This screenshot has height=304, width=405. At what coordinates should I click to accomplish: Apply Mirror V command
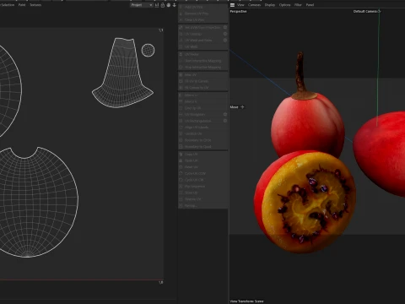(203, 101)
